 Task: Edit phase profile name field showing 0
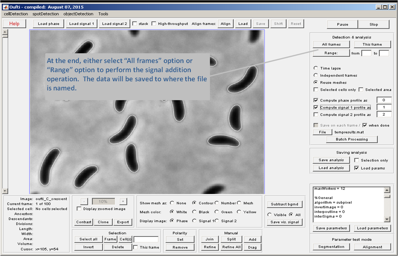[384, 100]
